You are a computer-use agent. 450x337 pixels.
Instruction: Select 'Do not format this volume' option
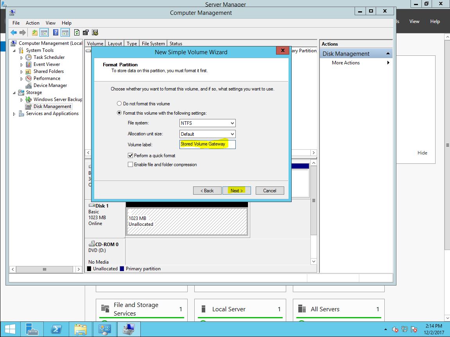click(120, 104)
